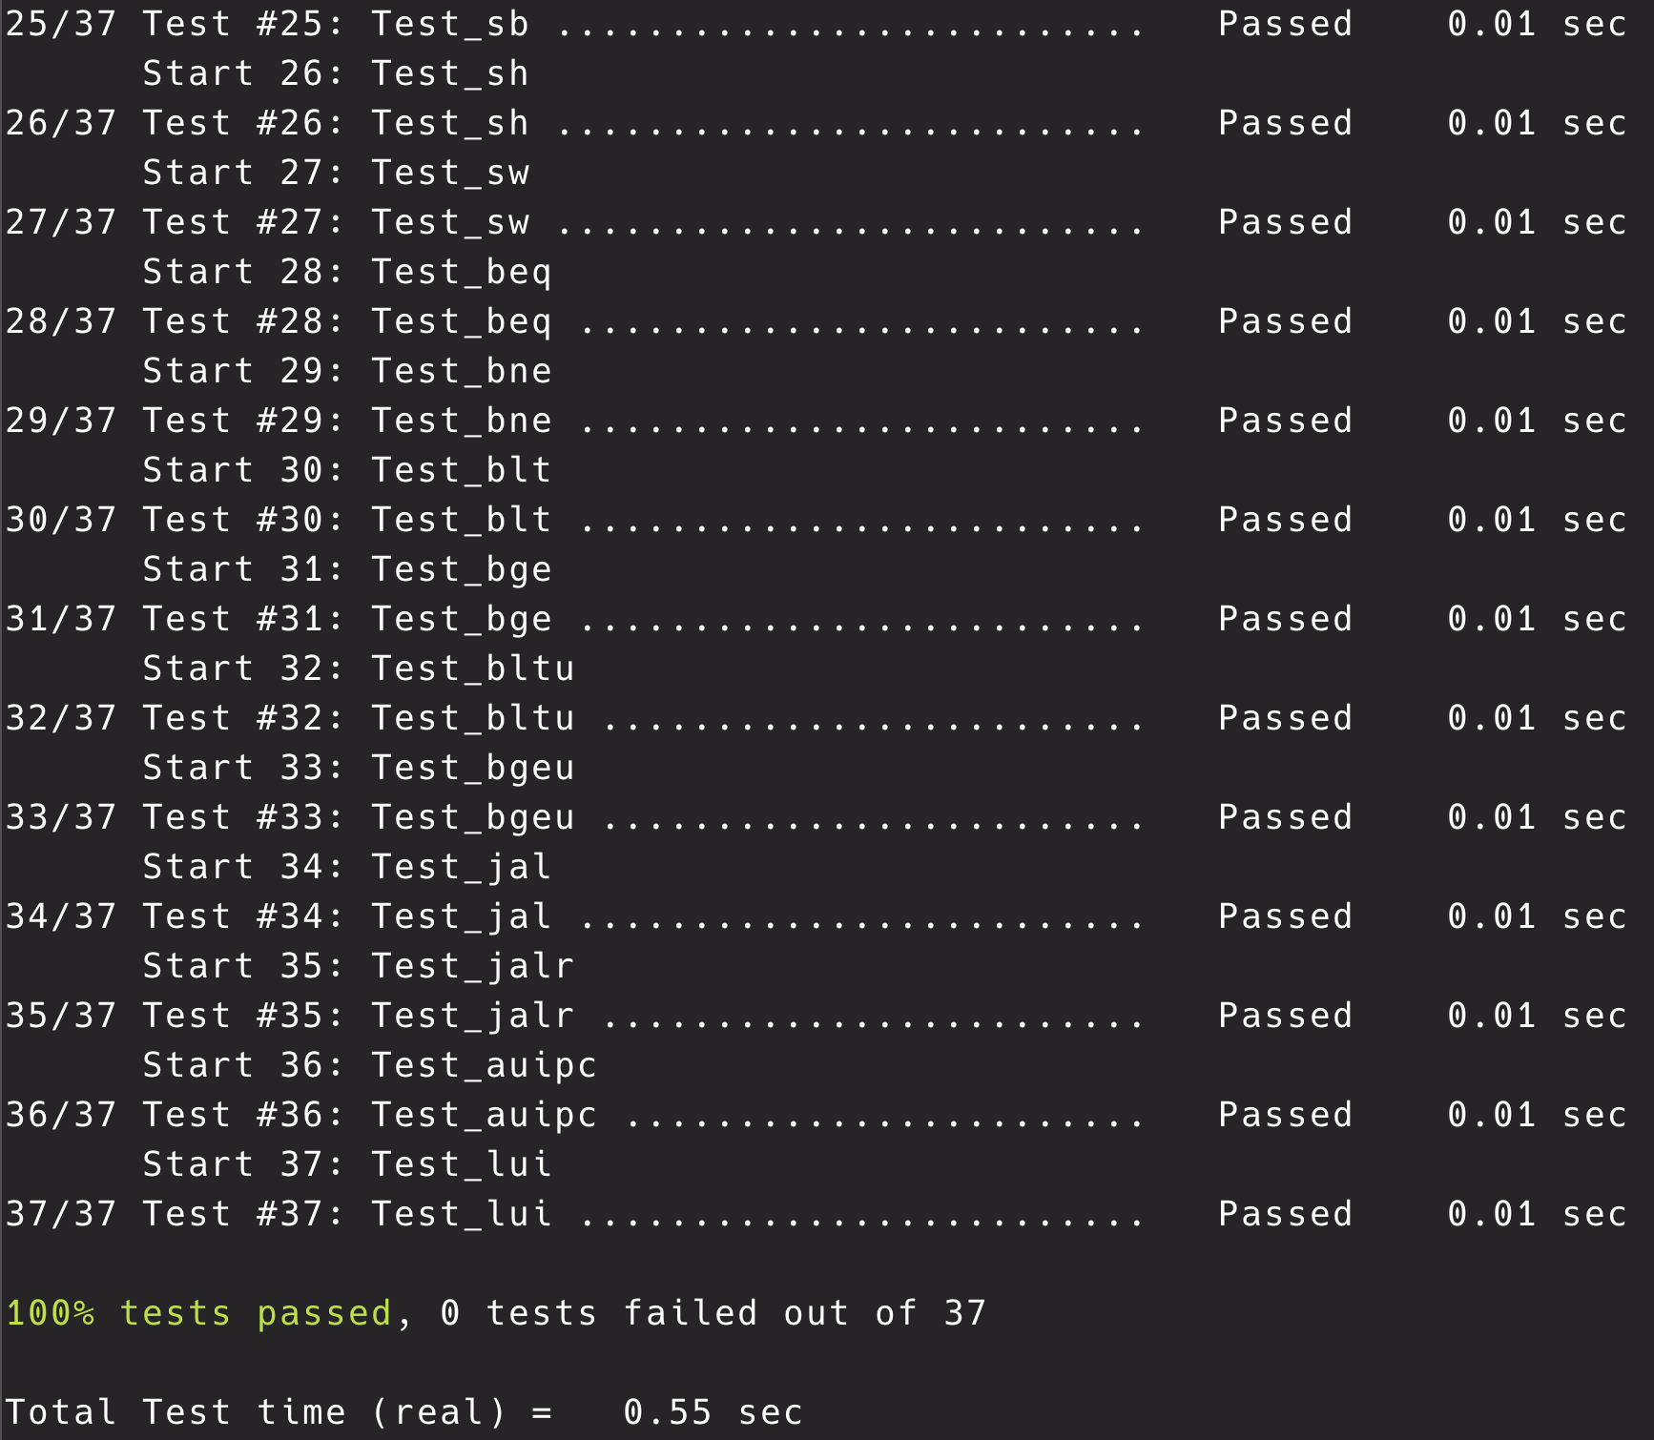This screenshot has width=1654, height=1440.
Task: Click the "Start 35: Test_jalr" line
Action: [358, 966]
